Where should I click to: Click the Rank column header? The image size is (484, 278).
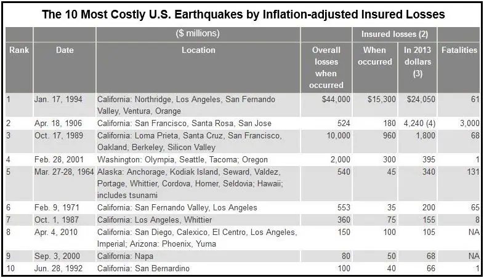tap(15, 50)
